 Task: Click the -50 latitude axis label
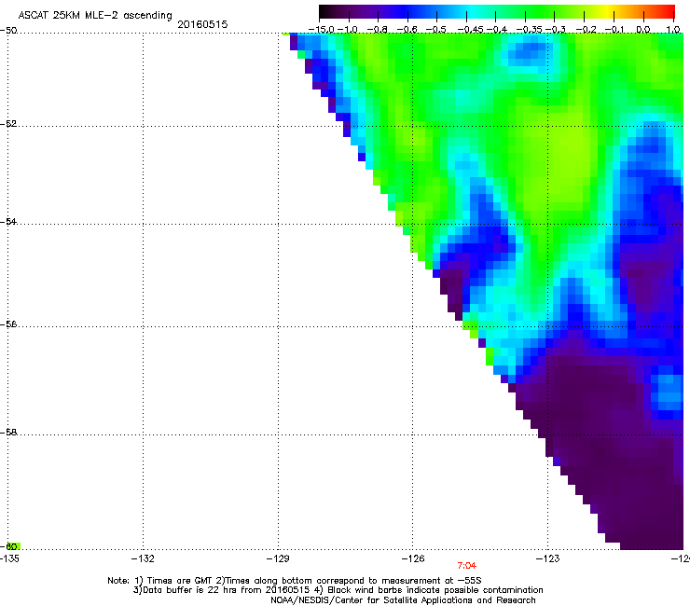8,31
